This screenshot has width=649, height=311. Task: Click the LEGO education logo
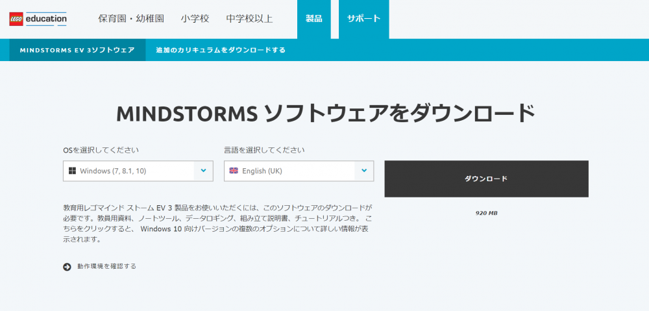coord(38,19)
